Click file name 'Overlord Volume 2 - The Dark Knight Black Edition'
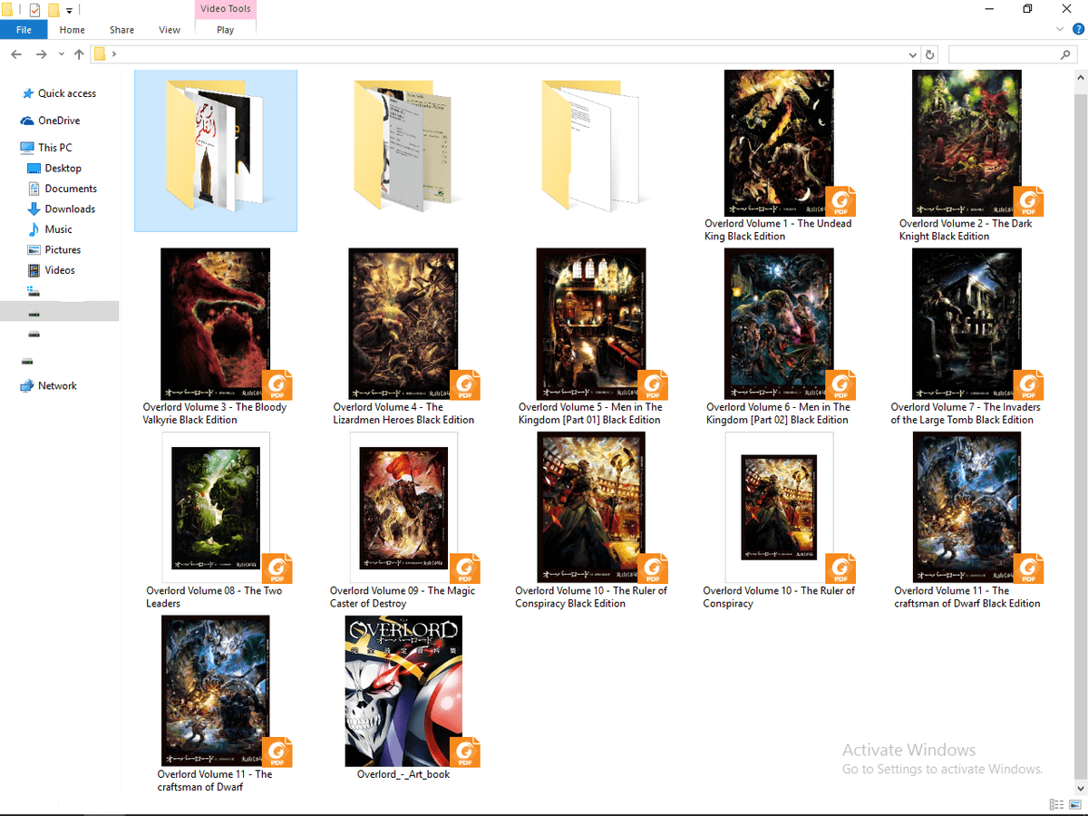Screen dimensions: 1088x816 (966, 229)
